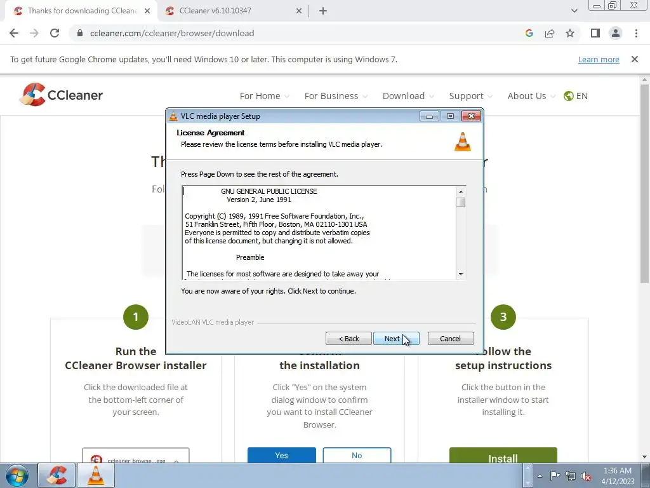Image resolution: width=650 pixels, height=488 pixels.
Task: Open Action Center flag in the tray
Action: [x=555, y=476]
